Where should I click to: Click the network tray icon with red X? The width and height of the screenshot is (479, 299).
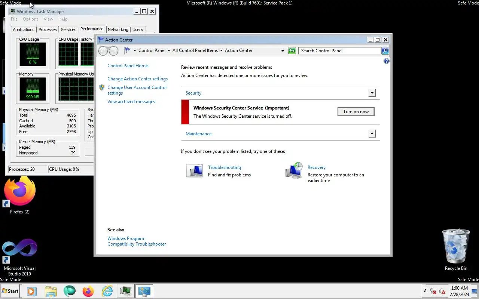coord(433,291)
